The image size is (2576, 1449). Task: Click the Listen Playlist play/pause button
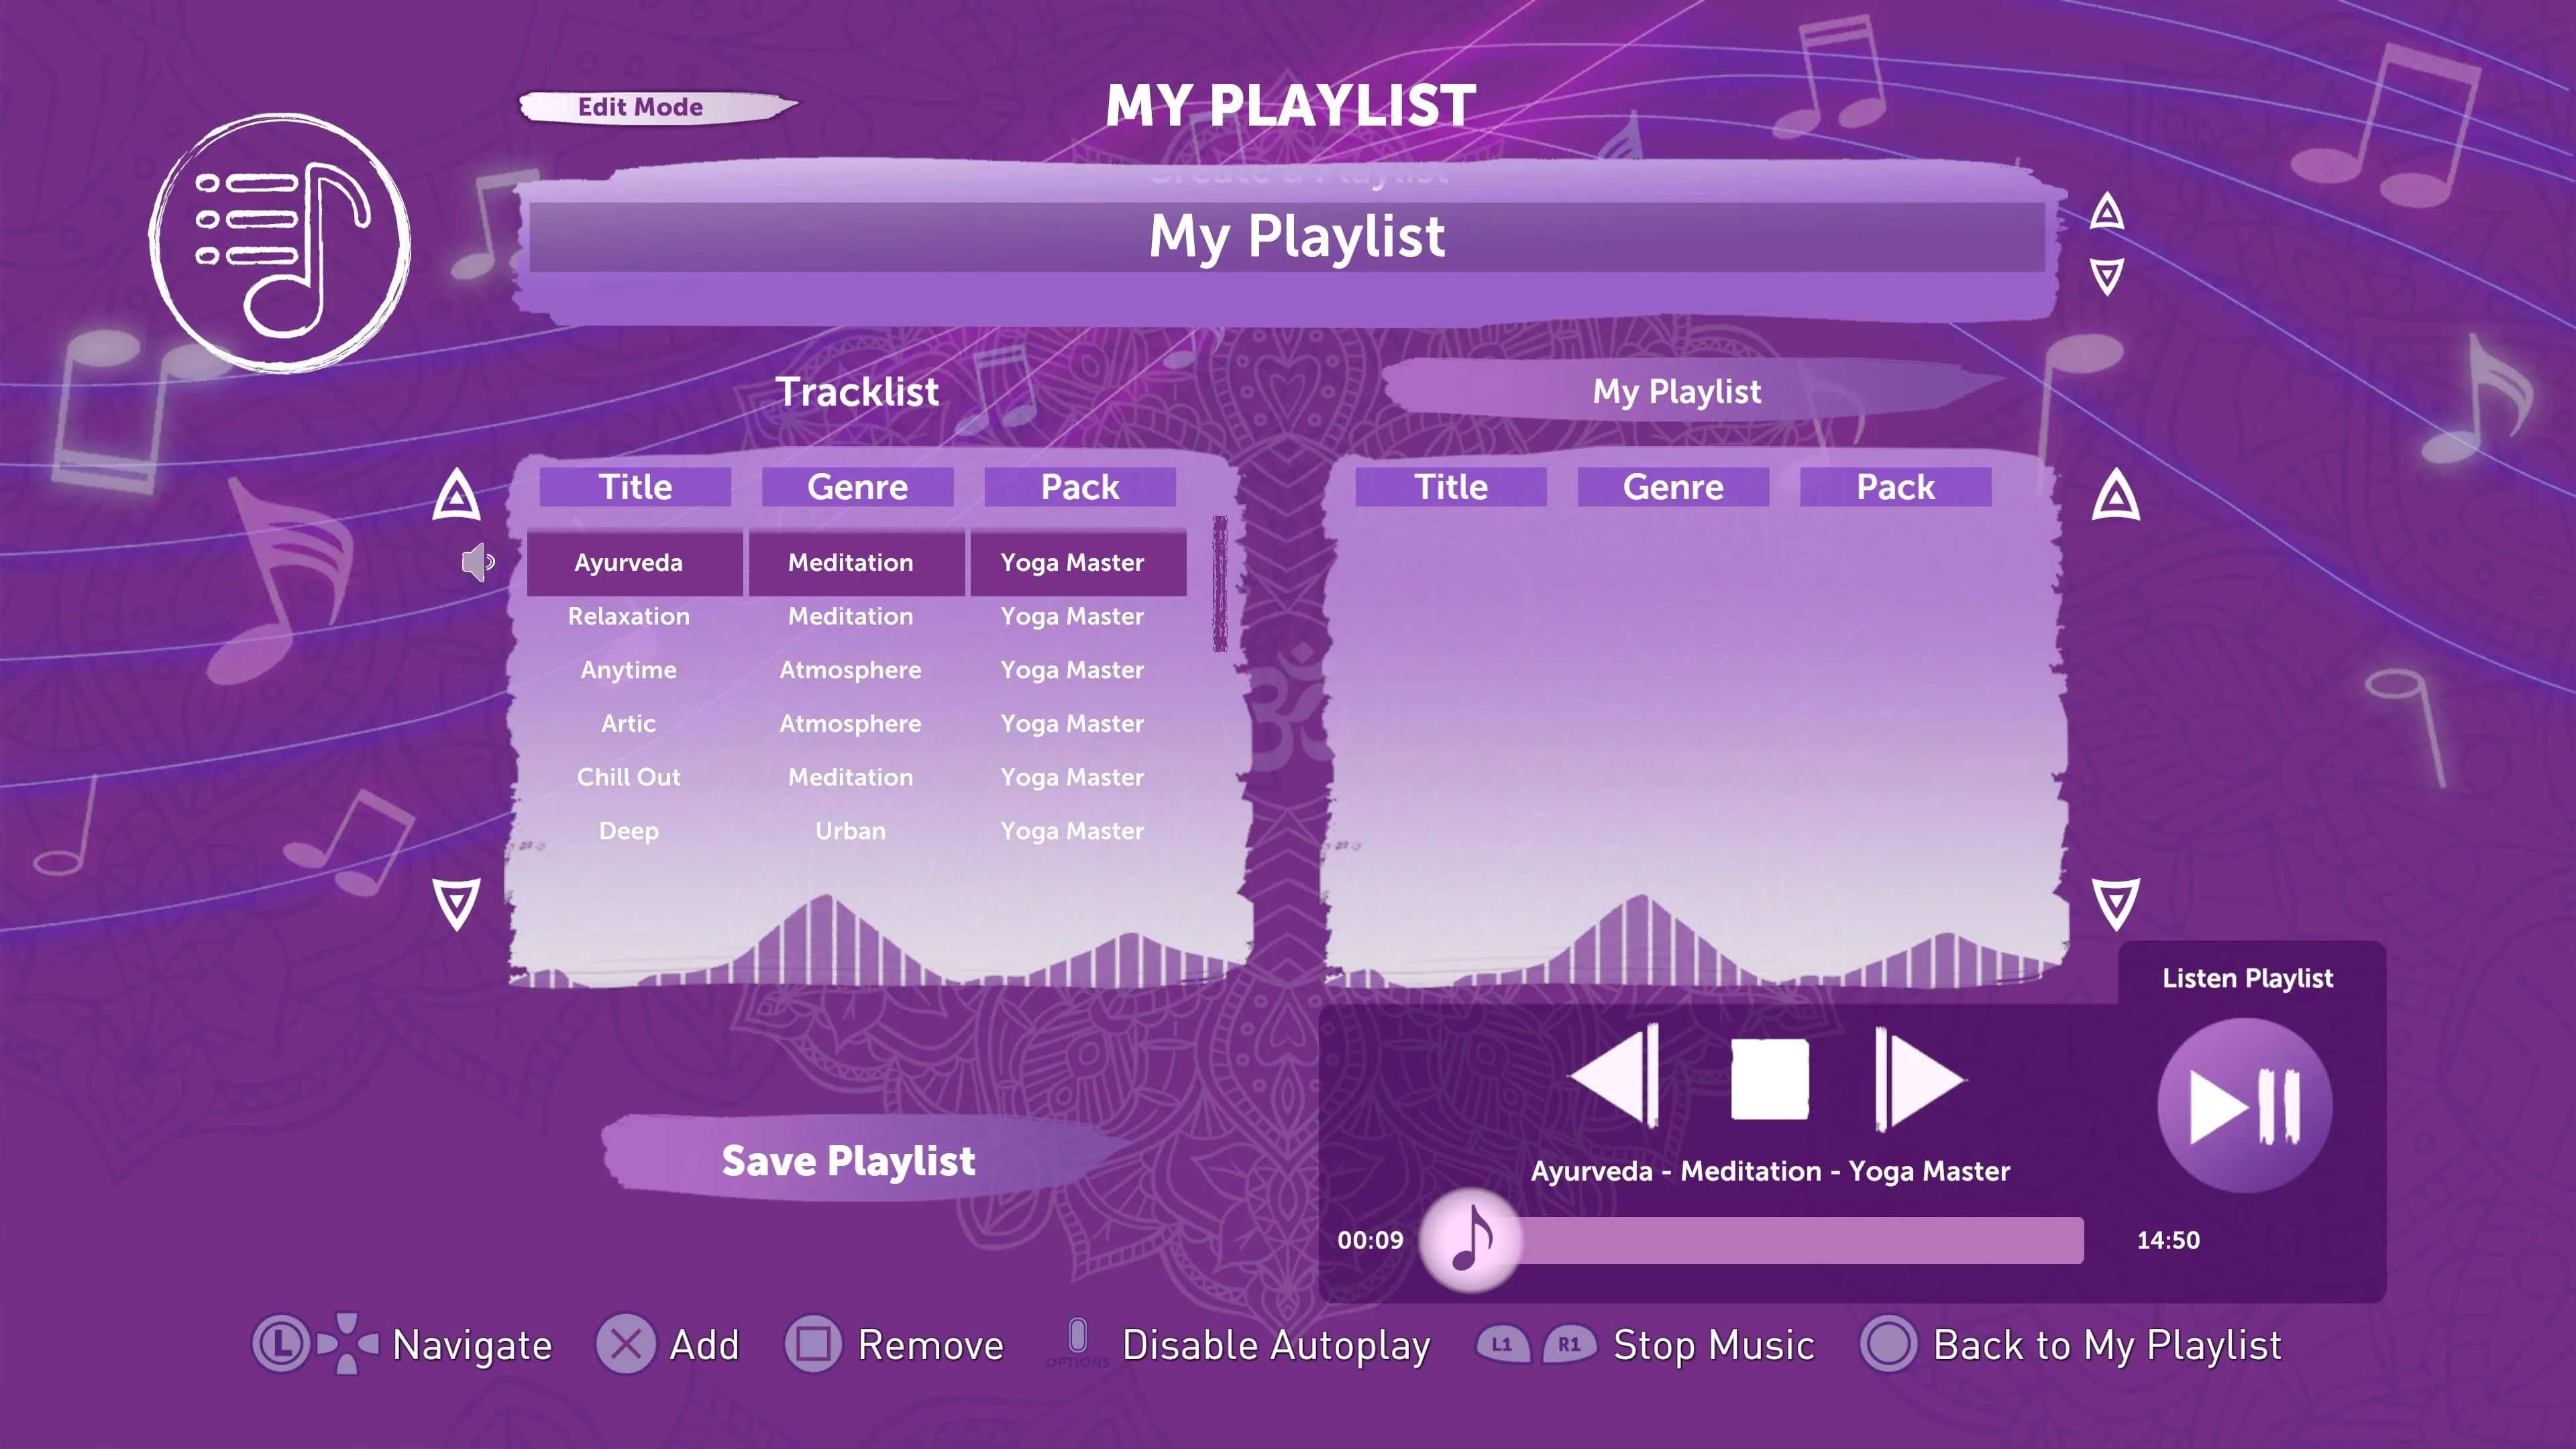point(2244,1105)
